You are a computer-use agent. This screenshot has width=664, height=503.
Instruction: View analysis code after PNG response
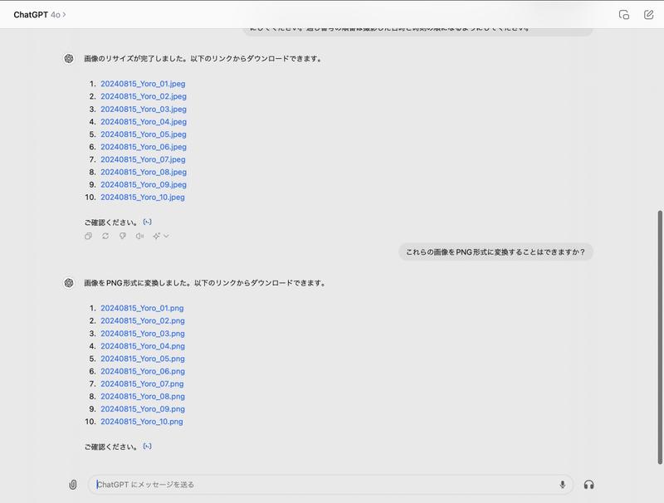click(x=148, y=447)
